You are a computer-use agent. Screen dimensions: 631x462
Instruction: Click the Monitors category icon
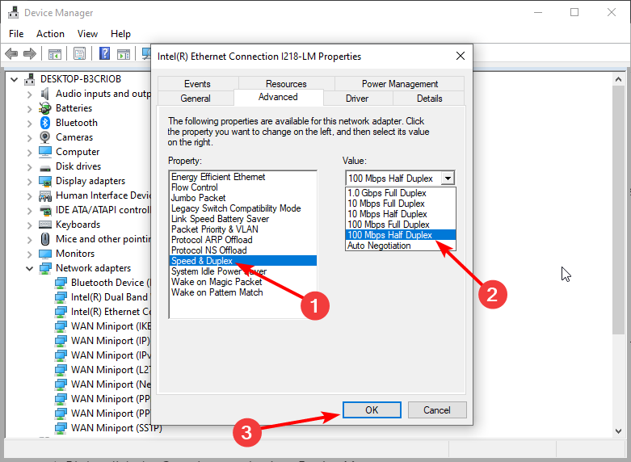coord(45,254)
